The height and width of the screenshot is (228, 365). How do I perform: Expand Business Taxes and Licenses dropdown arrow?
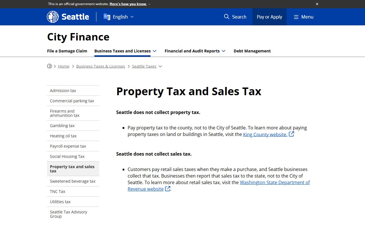[x=155, y=51]
